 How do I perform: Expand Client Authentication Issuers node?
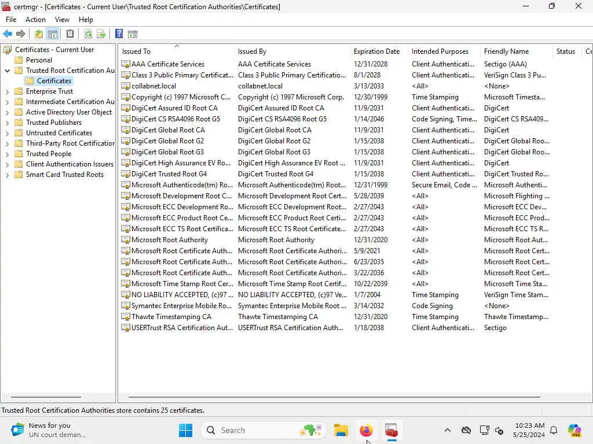point(7,165)
